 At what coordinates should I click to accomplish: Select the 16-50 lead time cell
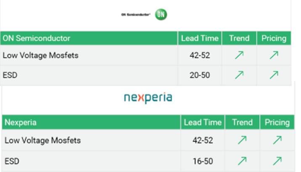pyautogui.click(x=203, y=161)
